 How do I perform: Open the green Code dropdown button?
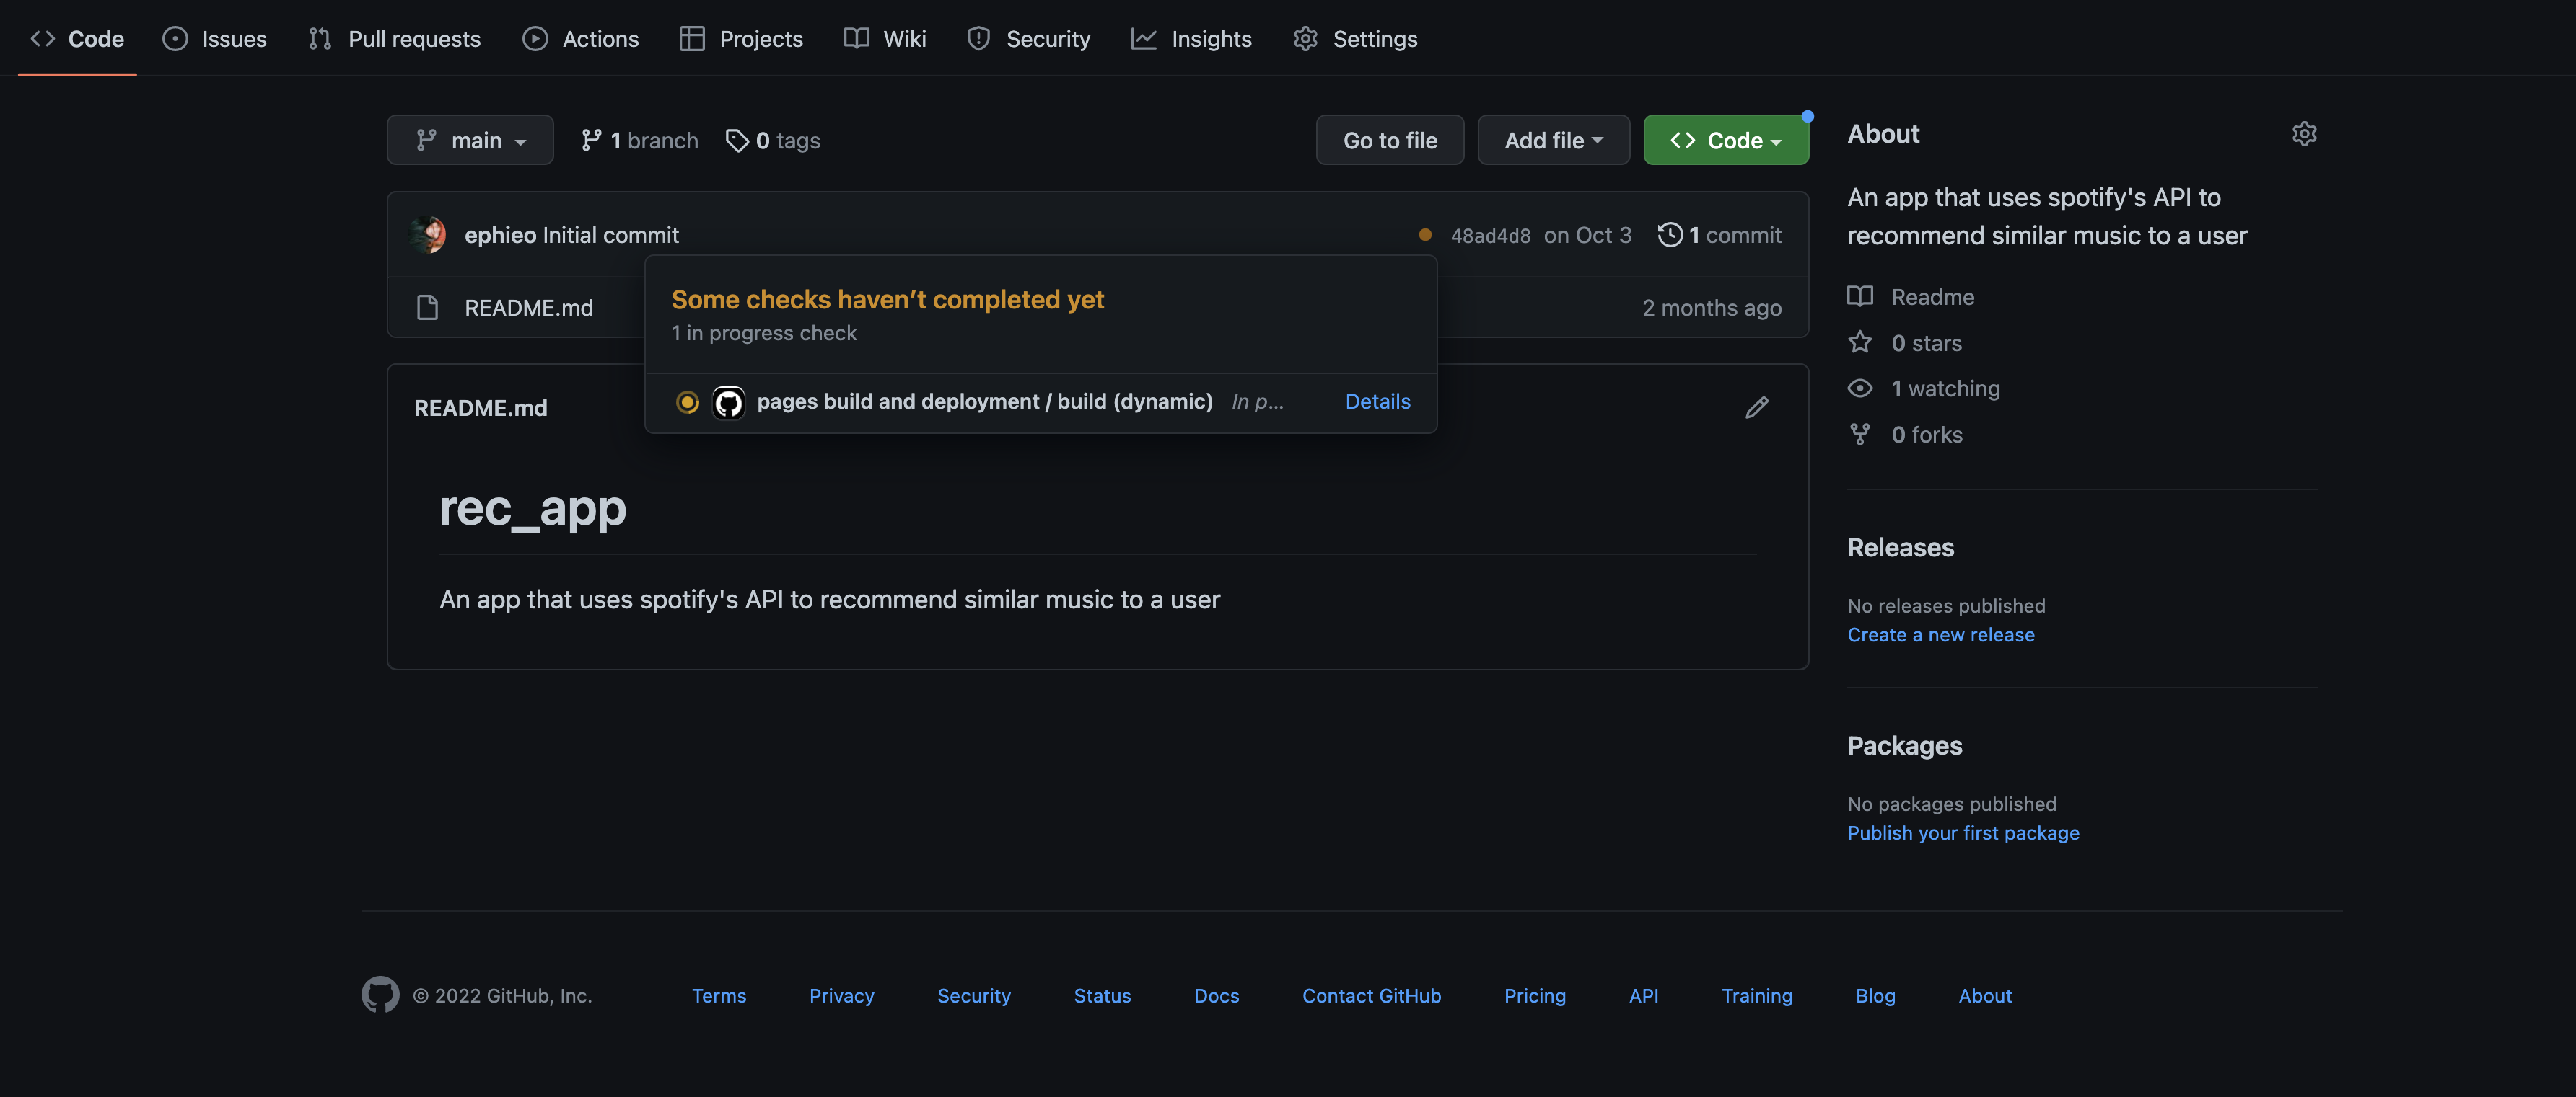(1726, 140)
